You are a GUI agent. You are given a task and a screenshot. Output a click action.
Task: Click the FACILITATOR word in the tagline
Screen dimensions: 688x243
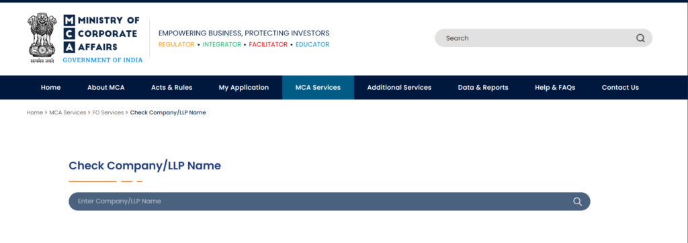point(268,45)
